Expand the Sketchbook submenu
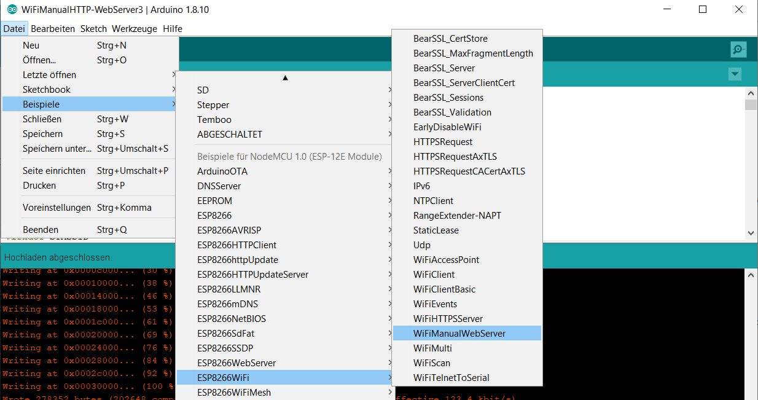 [47, 89]
